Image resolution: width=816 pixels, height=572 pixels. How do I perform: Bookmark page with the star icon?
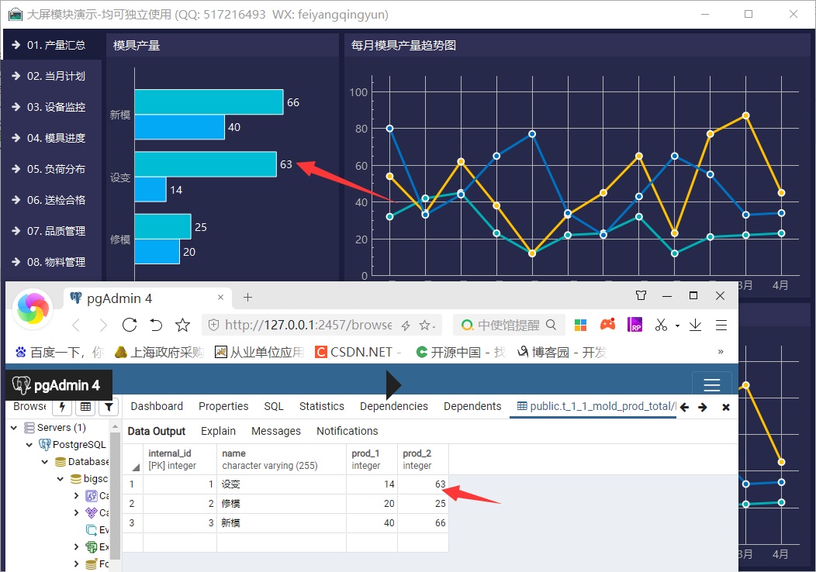182,325
